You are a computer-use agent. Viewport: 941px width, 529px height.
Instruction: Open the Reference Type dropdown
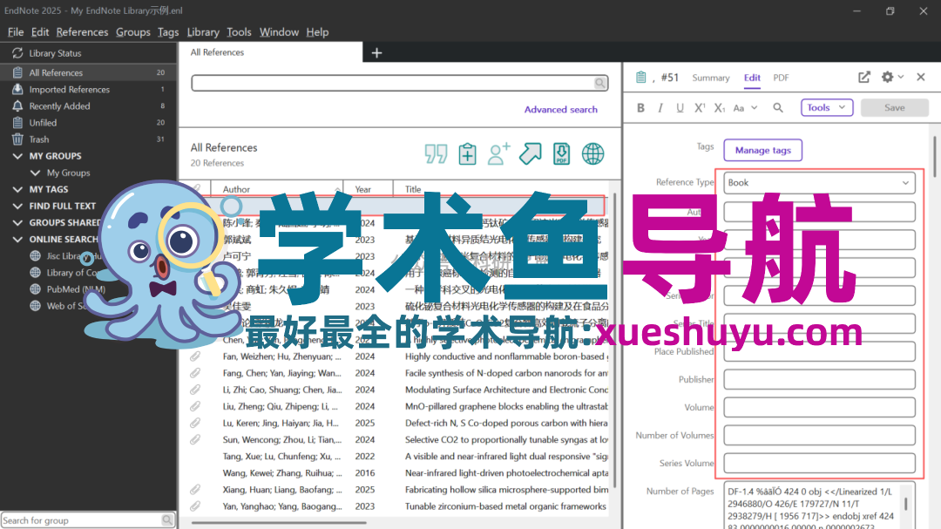point(819,182)
